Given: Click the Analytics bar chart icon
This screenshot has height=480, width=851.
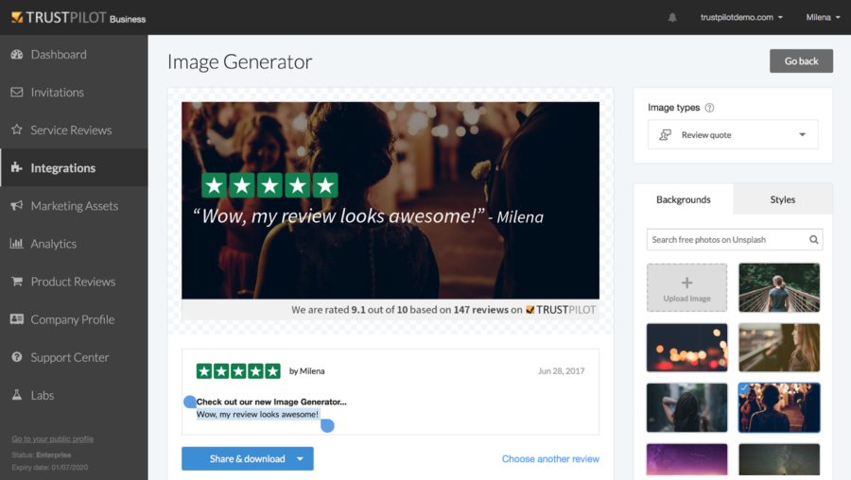Looking at the screenshot, I should 17,243.
